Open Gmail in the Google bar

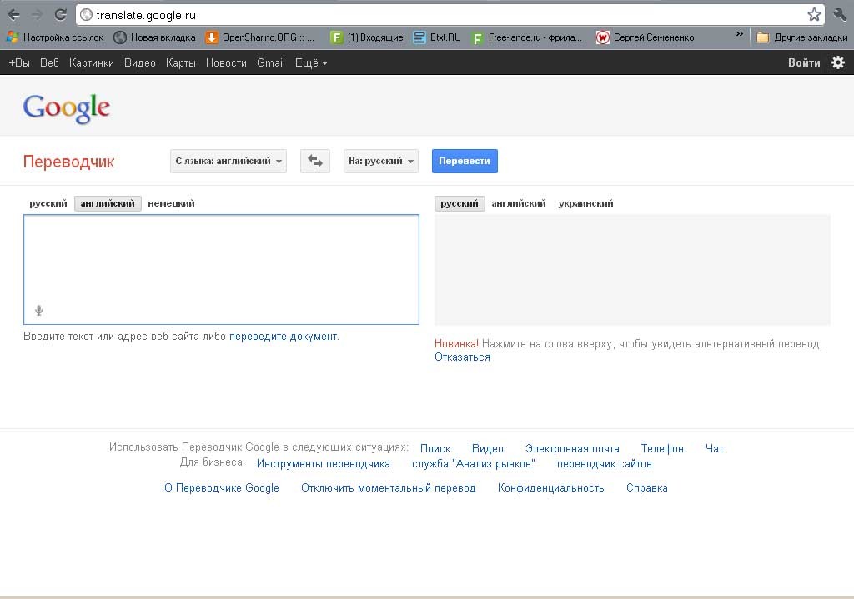point(271,63)
